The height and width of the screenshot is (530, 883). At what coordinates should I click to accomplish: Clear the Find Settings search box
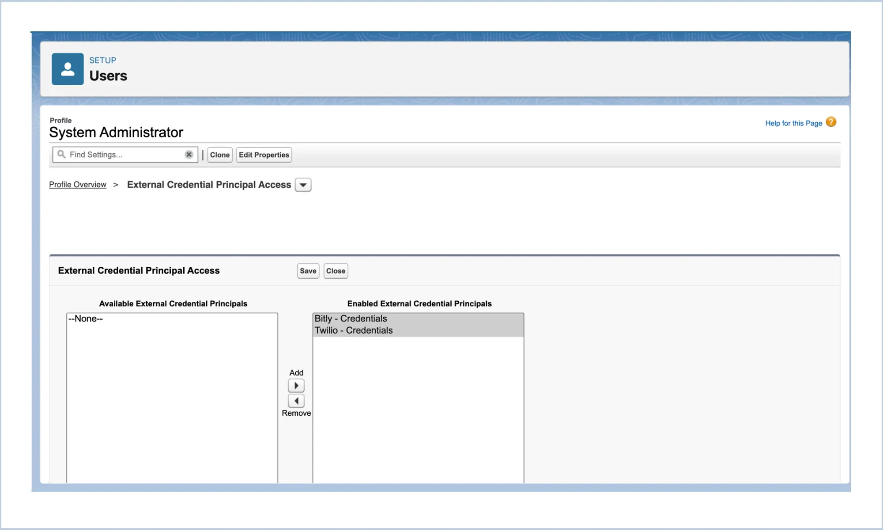point(189,155)
